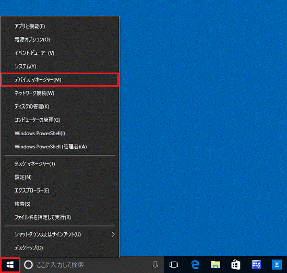Open Task View from the taskbar
Image resolution: width=287 pixels, height=273 pixels.
click(174, 265)
